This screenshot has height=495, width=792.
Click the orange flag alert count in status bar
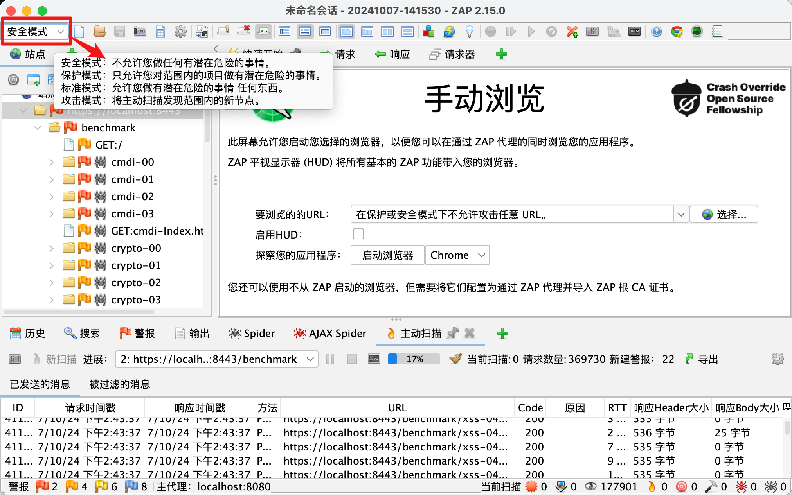tap(77, 486)
